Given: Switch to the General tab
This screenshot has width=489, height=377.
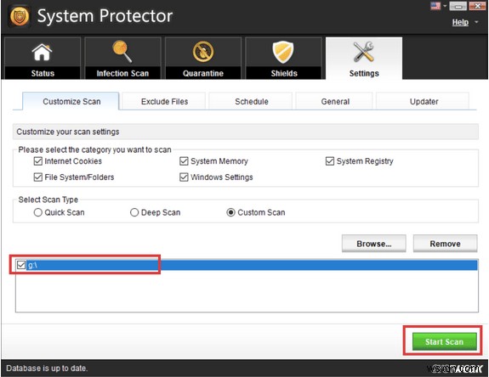Looking at the screenshot, I should (x=334, y=101).
